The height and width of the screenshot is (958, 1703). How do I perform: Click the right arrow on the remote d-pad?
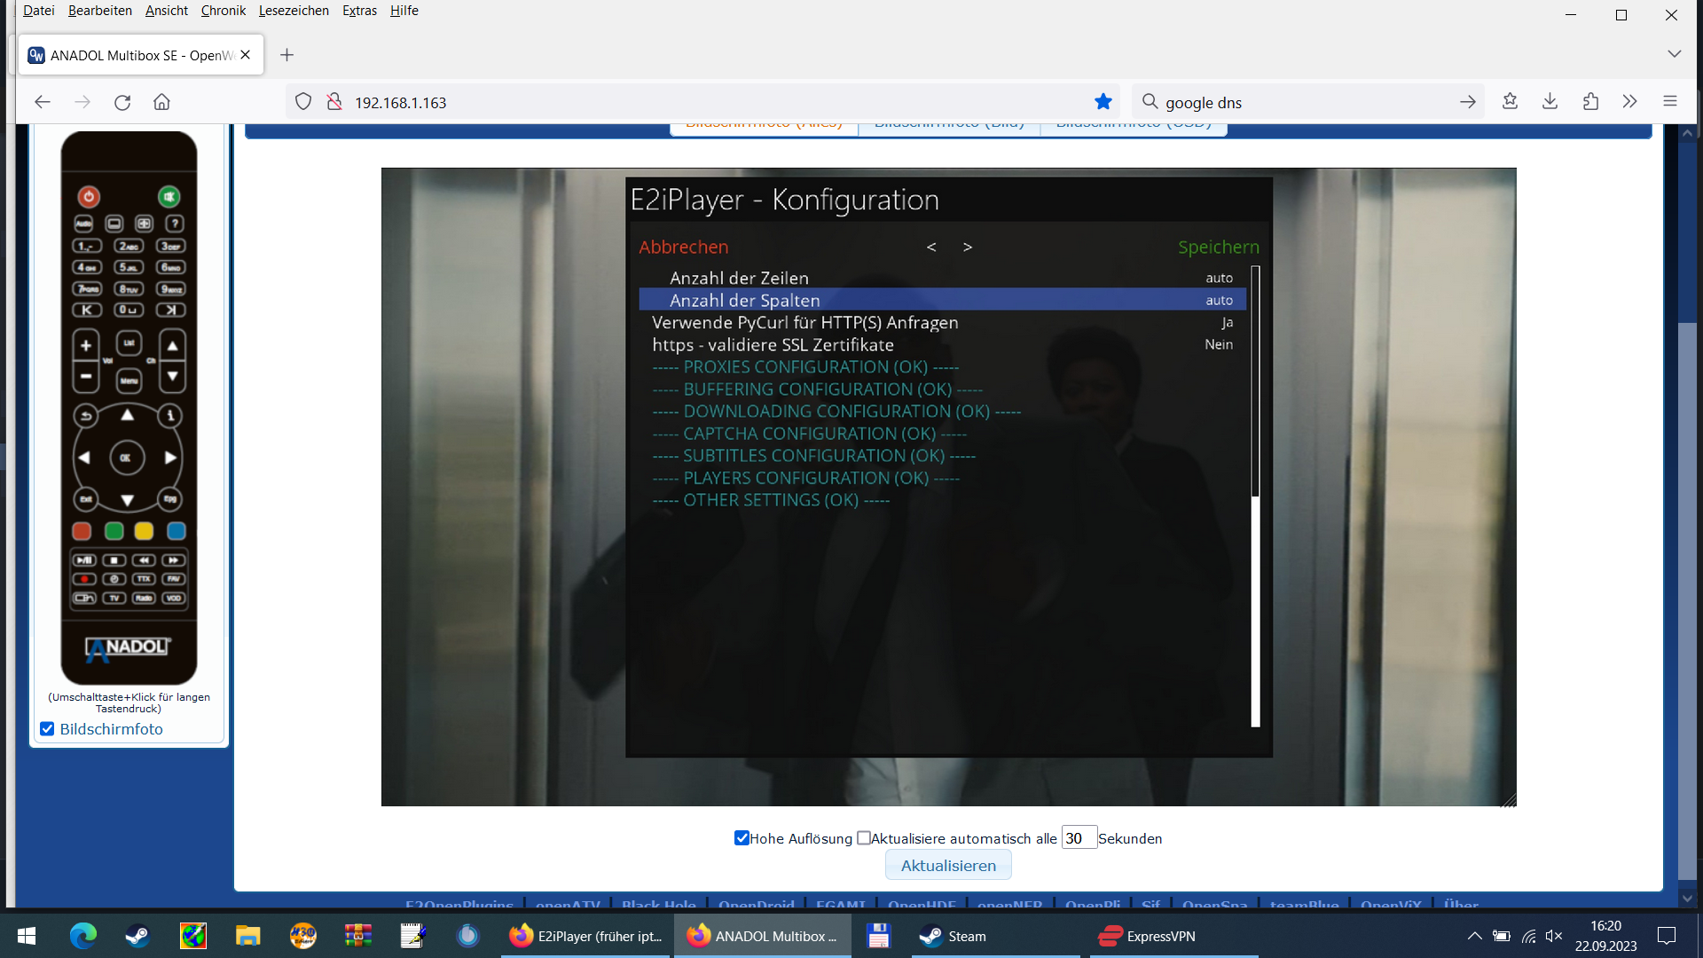(x=169, y=458)
